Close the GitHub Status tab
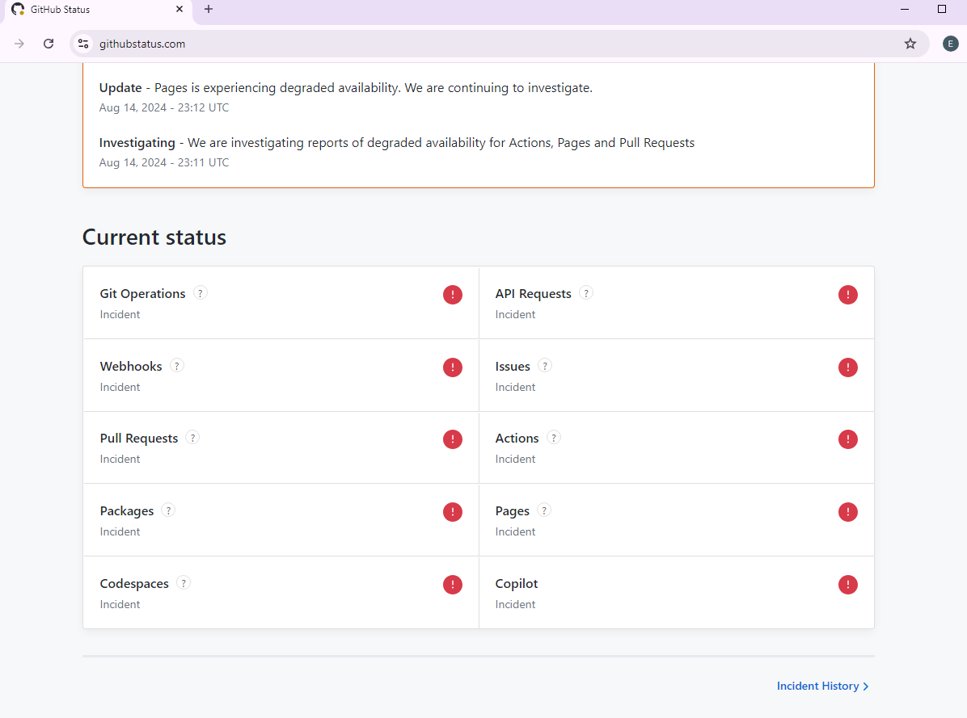Viewport: 967px width, 718px height. click(179, 9)
